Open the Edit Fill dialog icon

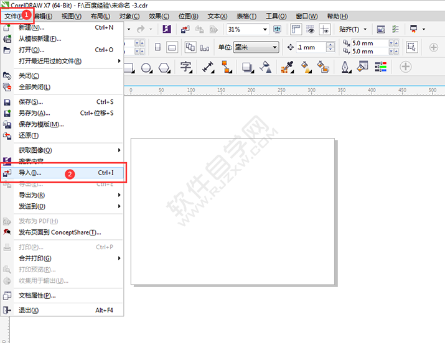click(x=362, y=66)
